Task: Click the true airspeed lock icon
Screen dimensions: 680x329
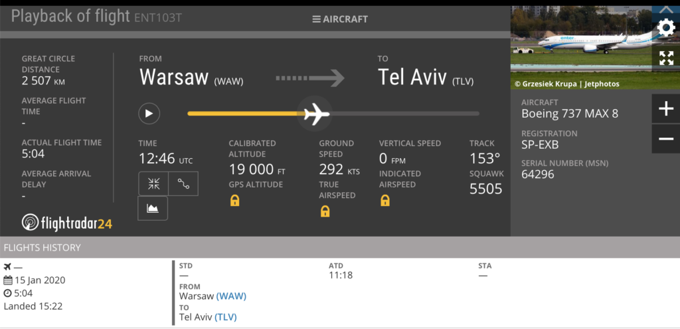Action: point(325,211)
